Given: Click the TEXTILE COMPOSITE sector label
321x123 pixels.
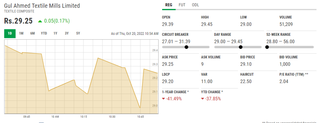Looking at the screenshot, I should 19,12.
